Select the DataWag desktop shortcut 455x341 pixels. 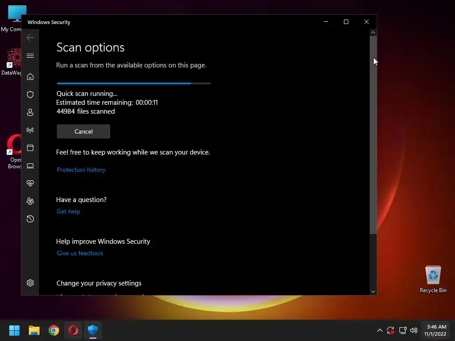(11, 61)
